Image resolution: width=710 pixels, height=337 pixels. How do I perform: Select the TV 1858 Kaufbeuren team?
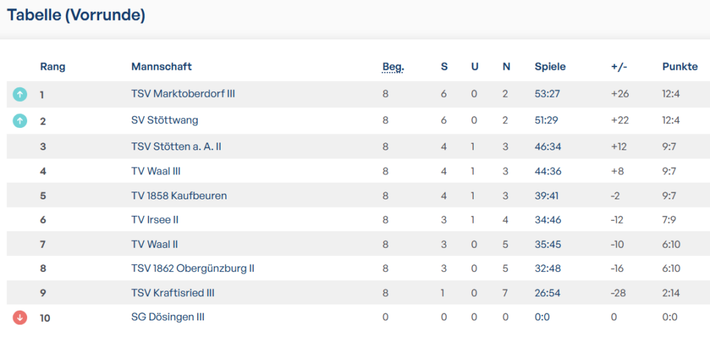point(179,196)
